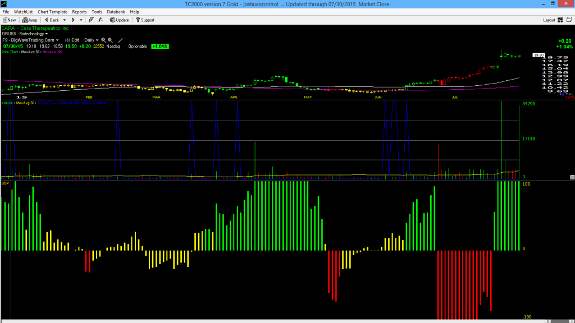Image resolution: width=575 pixels, height=323 pixels.
Task: Go Back to previous chart
Action: 52,20
